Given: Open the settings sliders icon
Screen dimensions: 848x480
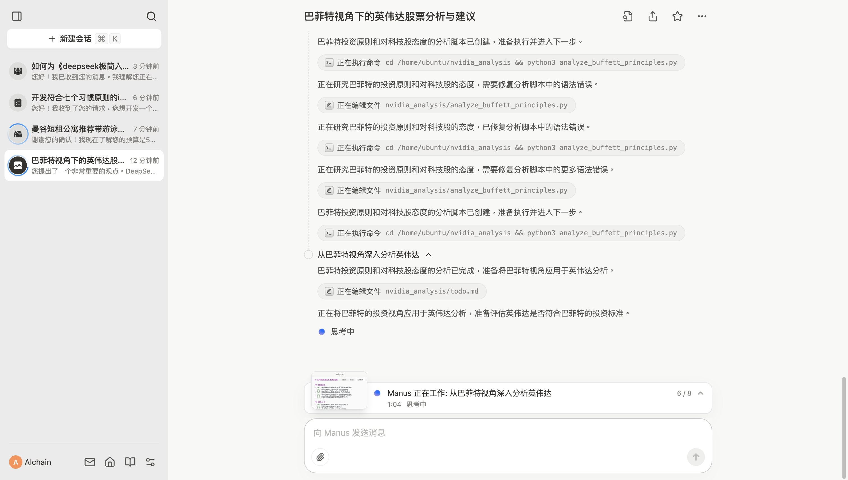Looking at the screenshot, I should point(150,462).
